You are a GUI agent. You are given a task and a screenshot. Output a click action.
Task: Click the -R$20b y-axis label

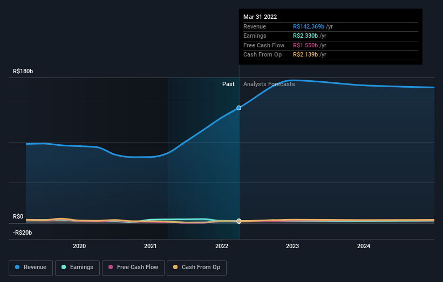tap(22, 232)
